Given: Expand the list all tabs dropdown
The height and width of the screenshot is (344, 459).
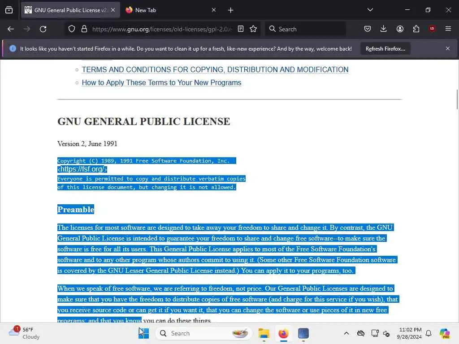Looking at the screenshot, I should pyautogui.click(x=370, y=10).
